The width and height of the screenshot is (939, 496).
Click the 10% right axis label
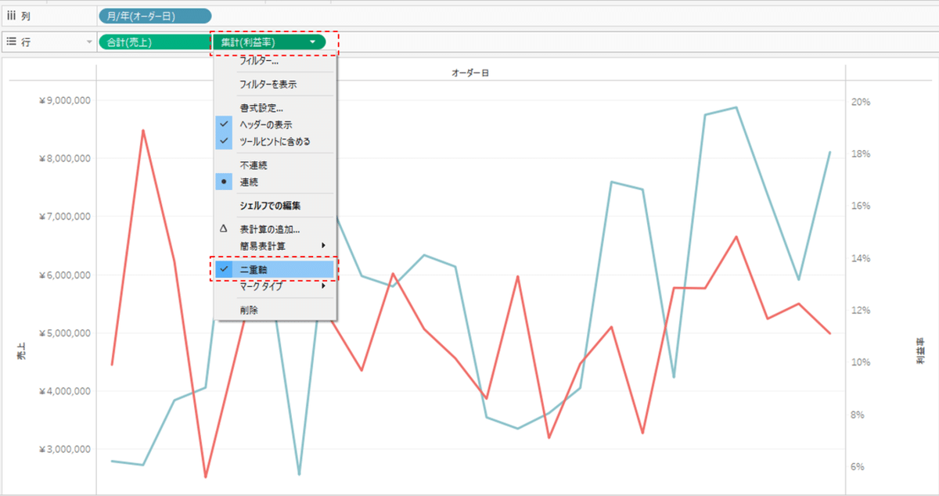pyautogui.click(x=862, y=362)
